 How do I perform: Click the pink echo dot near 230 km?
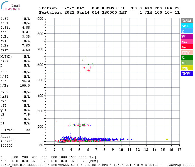(57, 122)
